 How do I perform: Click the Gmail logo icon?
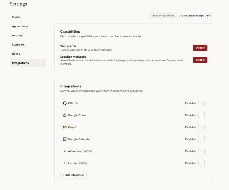pos(65,127)
